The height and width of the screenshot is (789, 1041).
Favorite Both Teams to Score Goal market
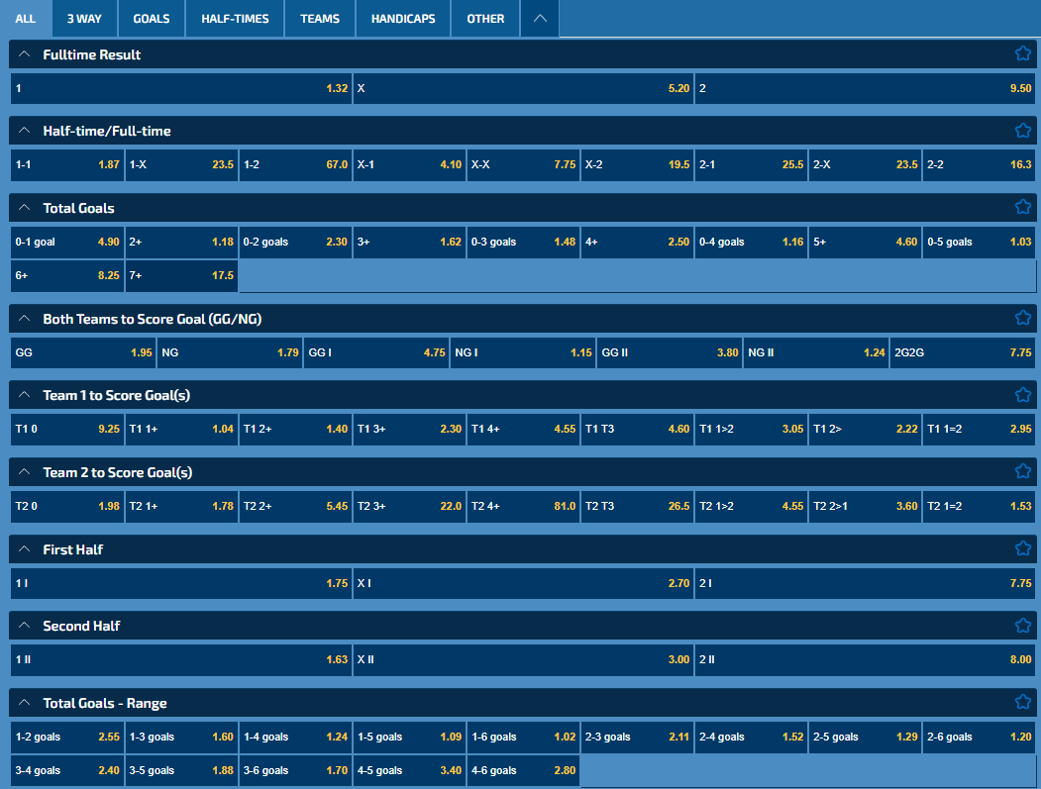1022,318
